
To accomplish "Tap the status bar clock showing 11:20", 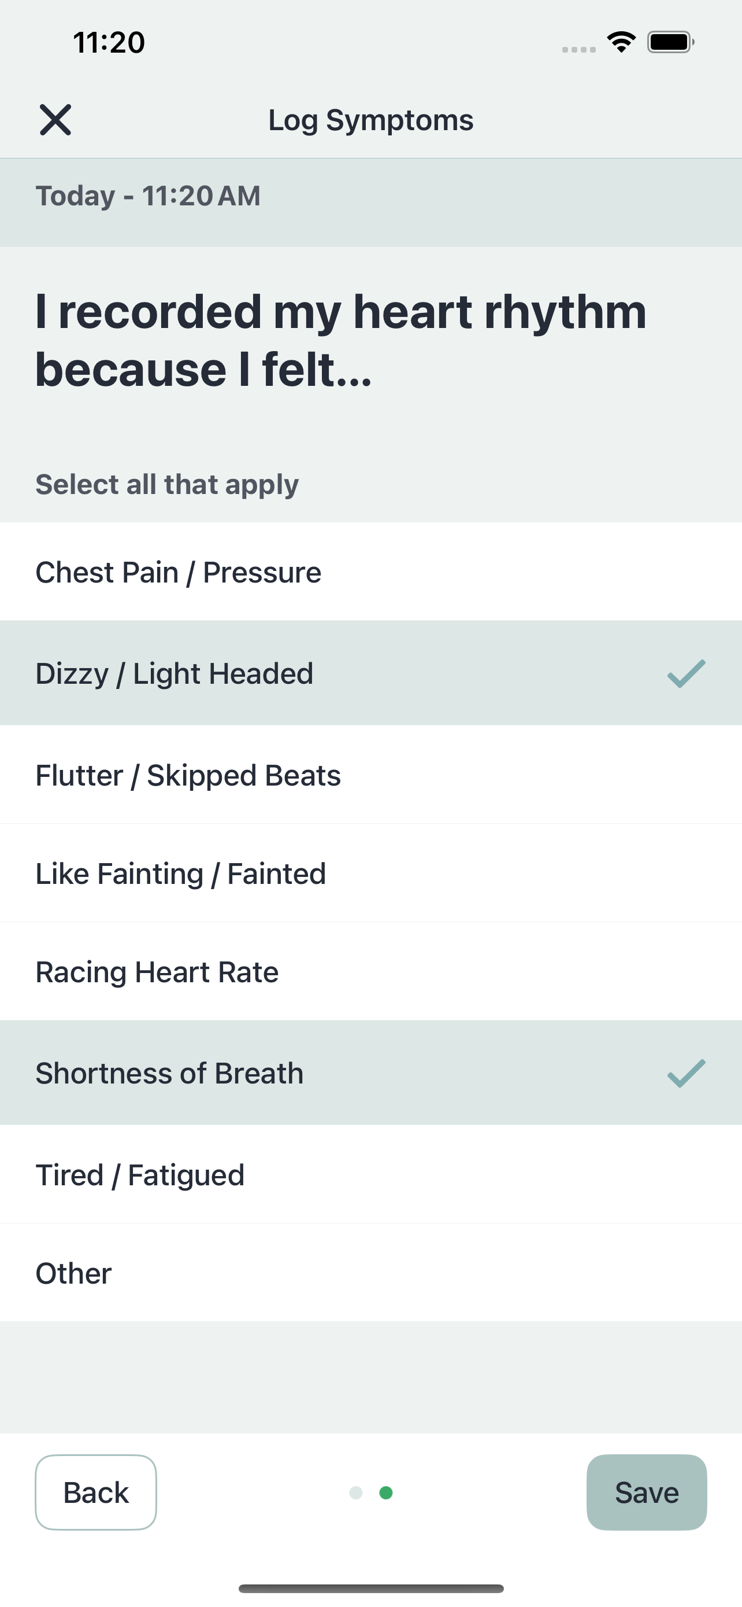I will (109, 42).
